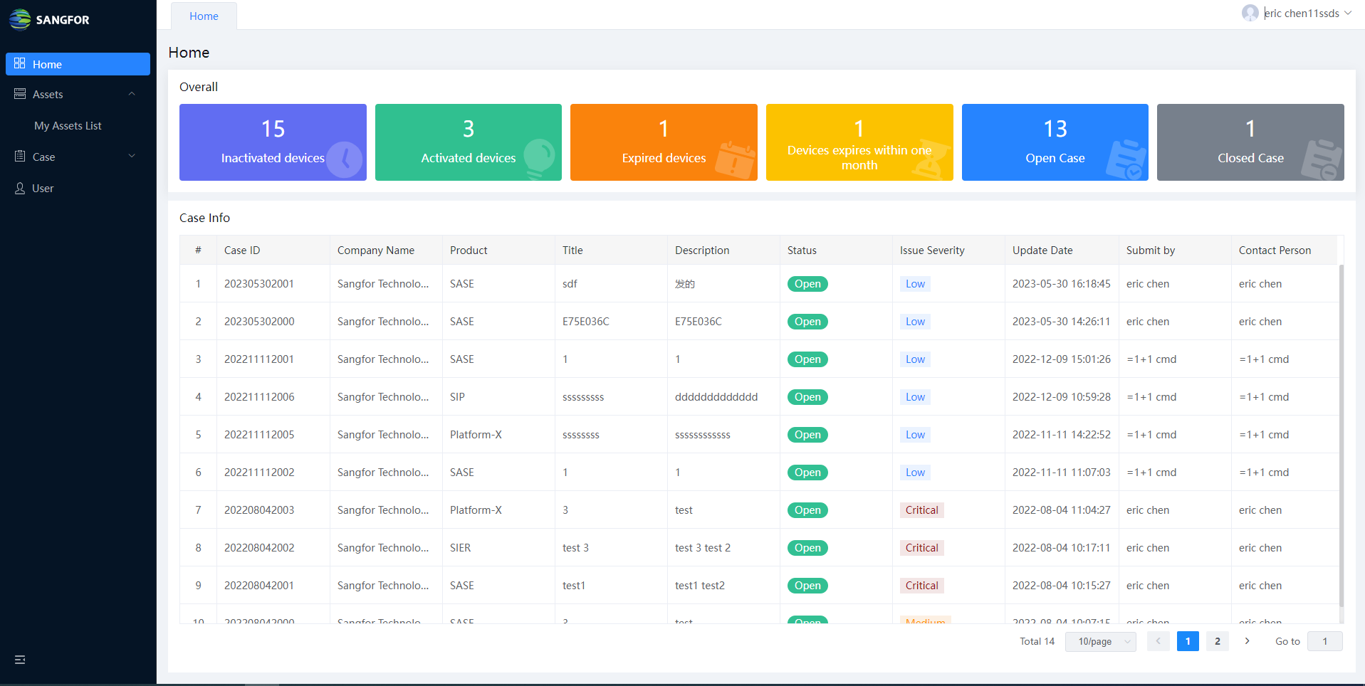Click the Assets list icon in sidebar

coord(20,94)
